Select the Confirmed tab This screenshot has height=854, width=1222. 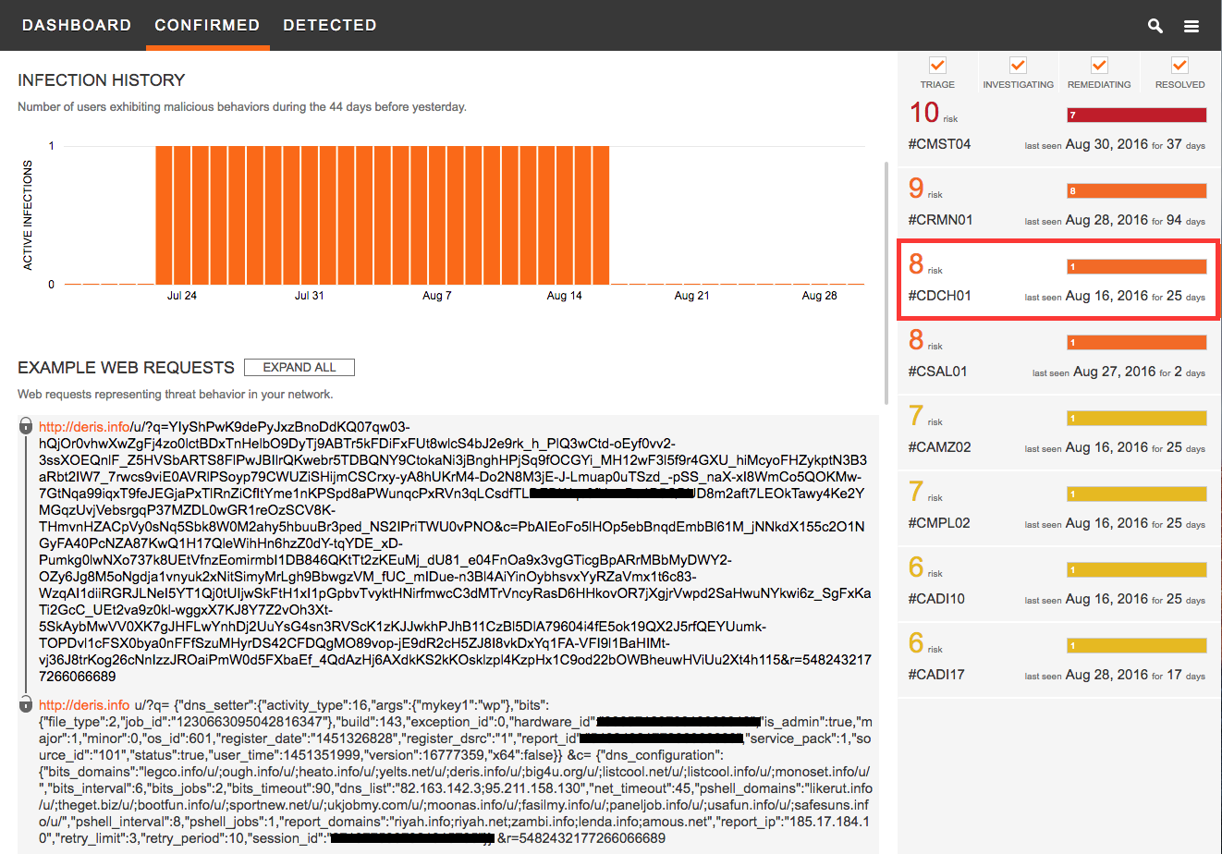pyautogui.click(x=207, y=25)
